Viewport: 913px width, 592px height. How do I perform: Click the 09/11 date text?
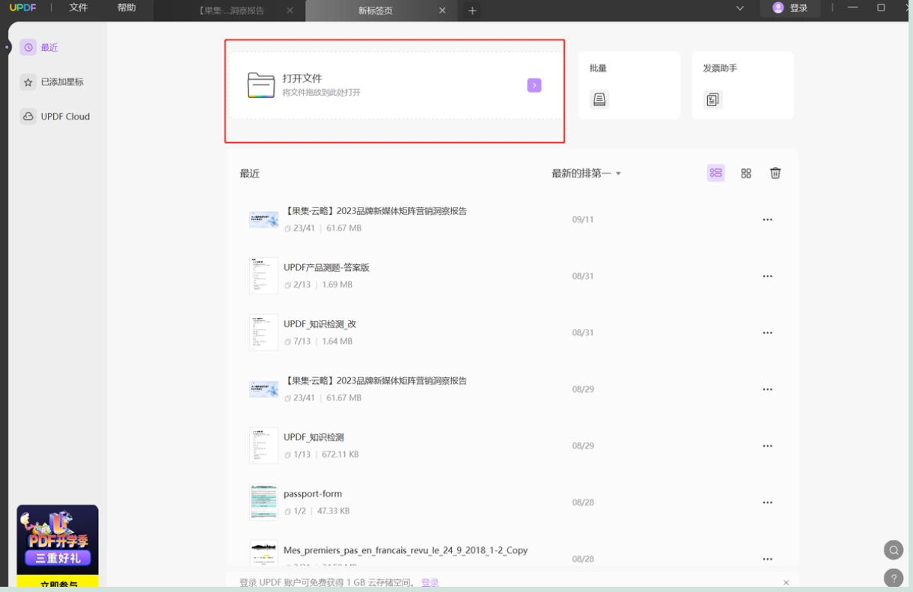click(x=583, y=219)
